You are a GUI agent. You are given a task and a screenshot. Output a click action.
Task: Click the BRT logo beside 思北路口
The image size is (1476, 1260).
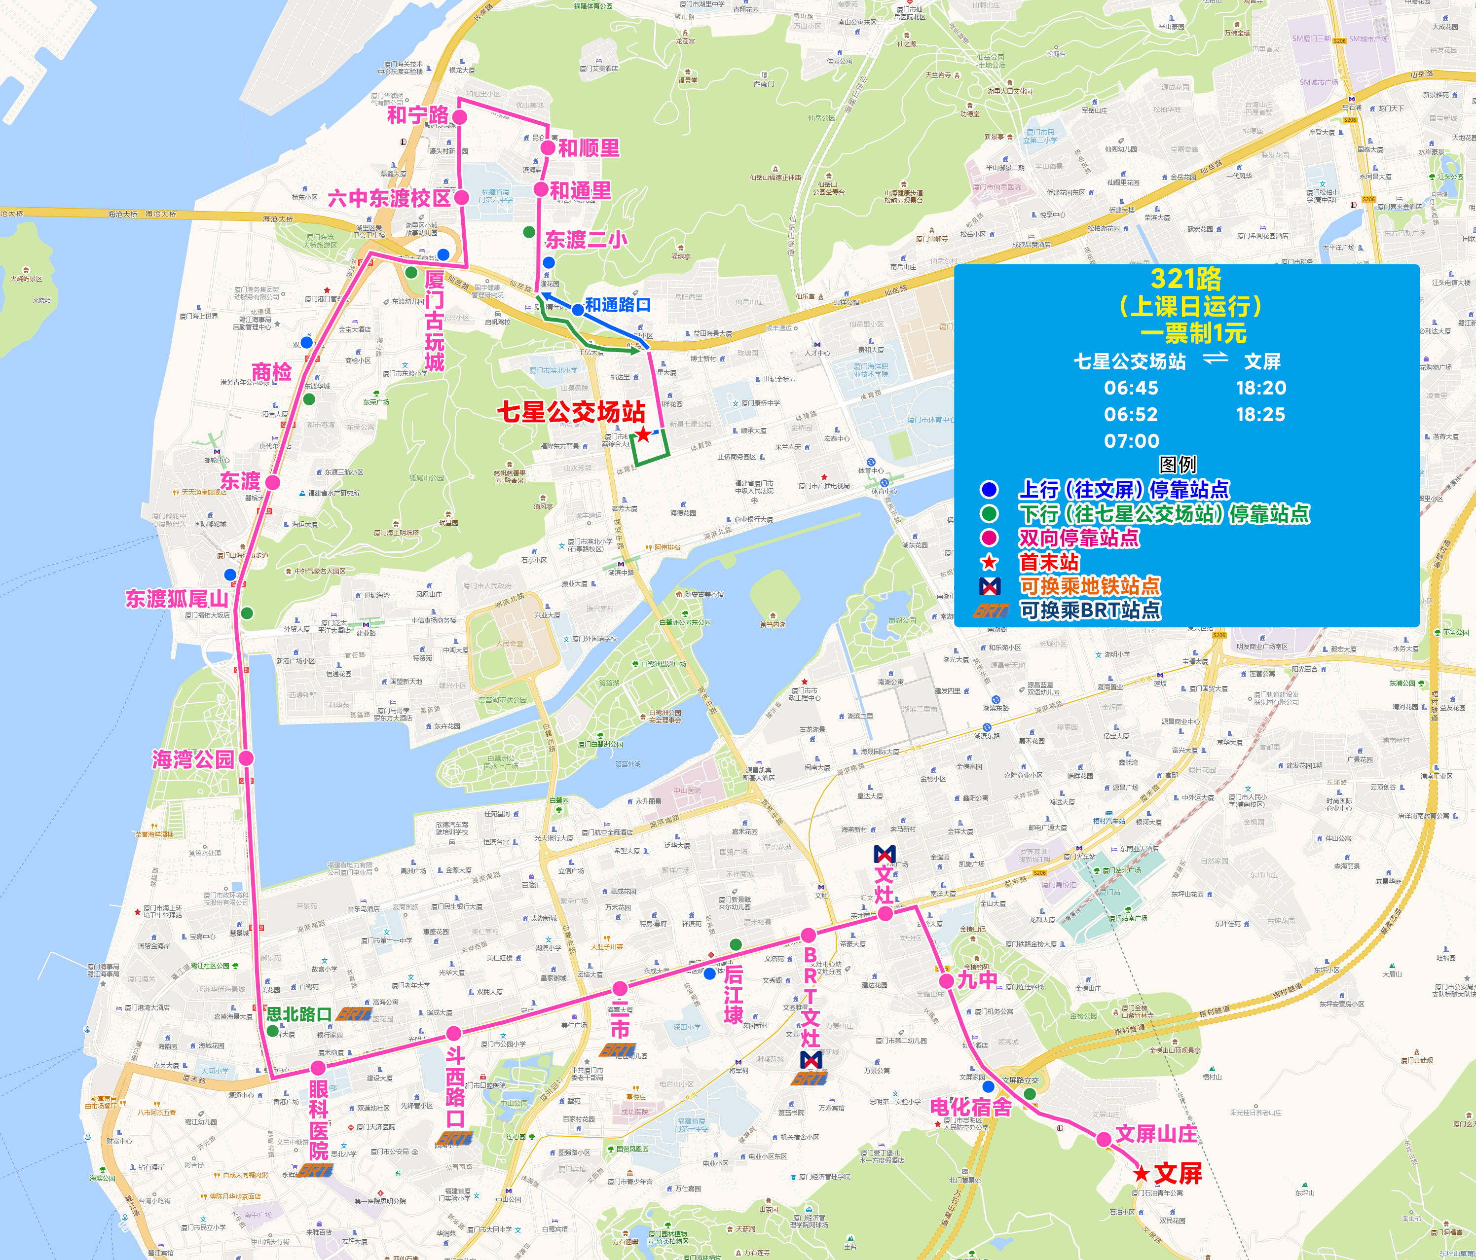pyautogui.click(x=354, y=1013)
